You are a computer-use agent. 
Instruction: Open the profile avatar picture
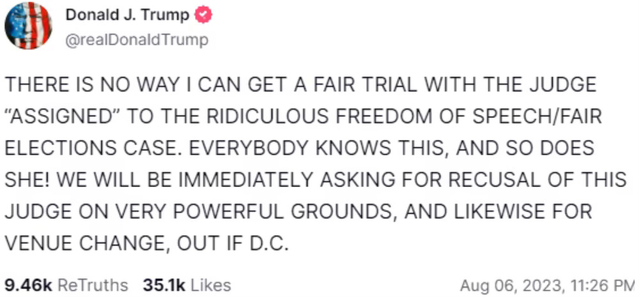click(x=29, y=26)
